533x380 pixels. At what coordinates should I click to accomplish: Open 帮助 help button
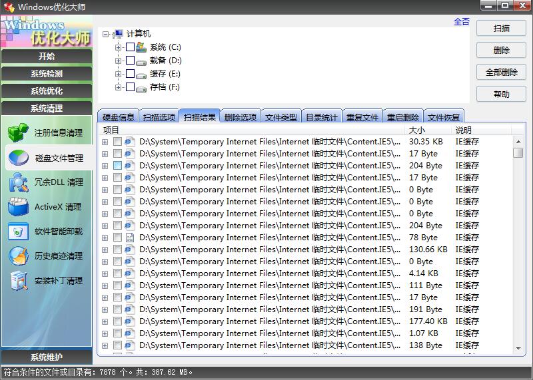click(502, 94)
